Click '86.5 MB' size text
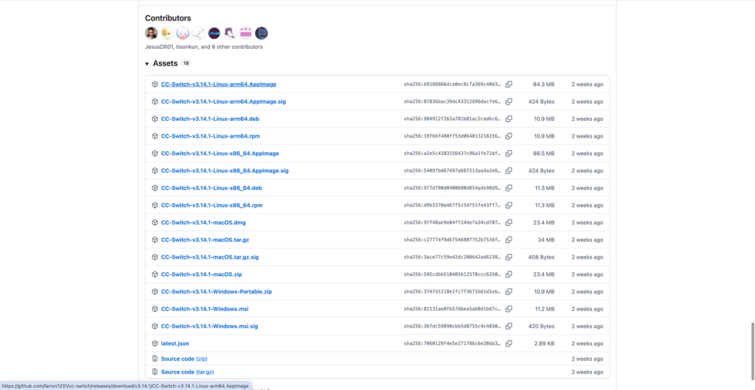The height and width of the screenshot is (390, 755). (x=543, y=153)
